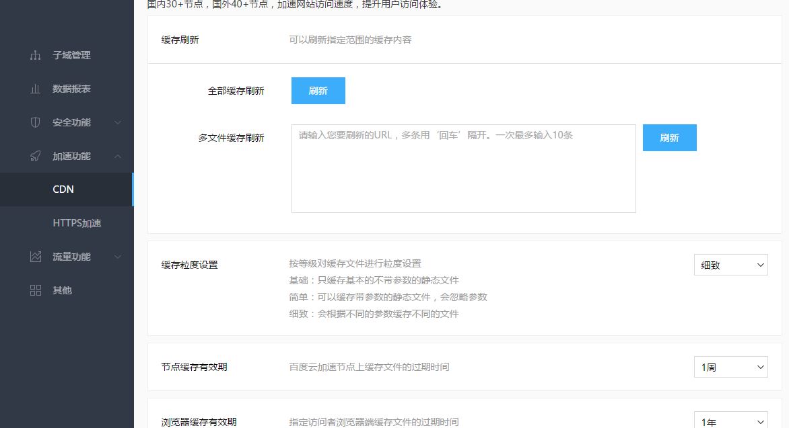Click the URL input area for 多文件缓存刷新
789x428 pixels.
pos(463,168)
